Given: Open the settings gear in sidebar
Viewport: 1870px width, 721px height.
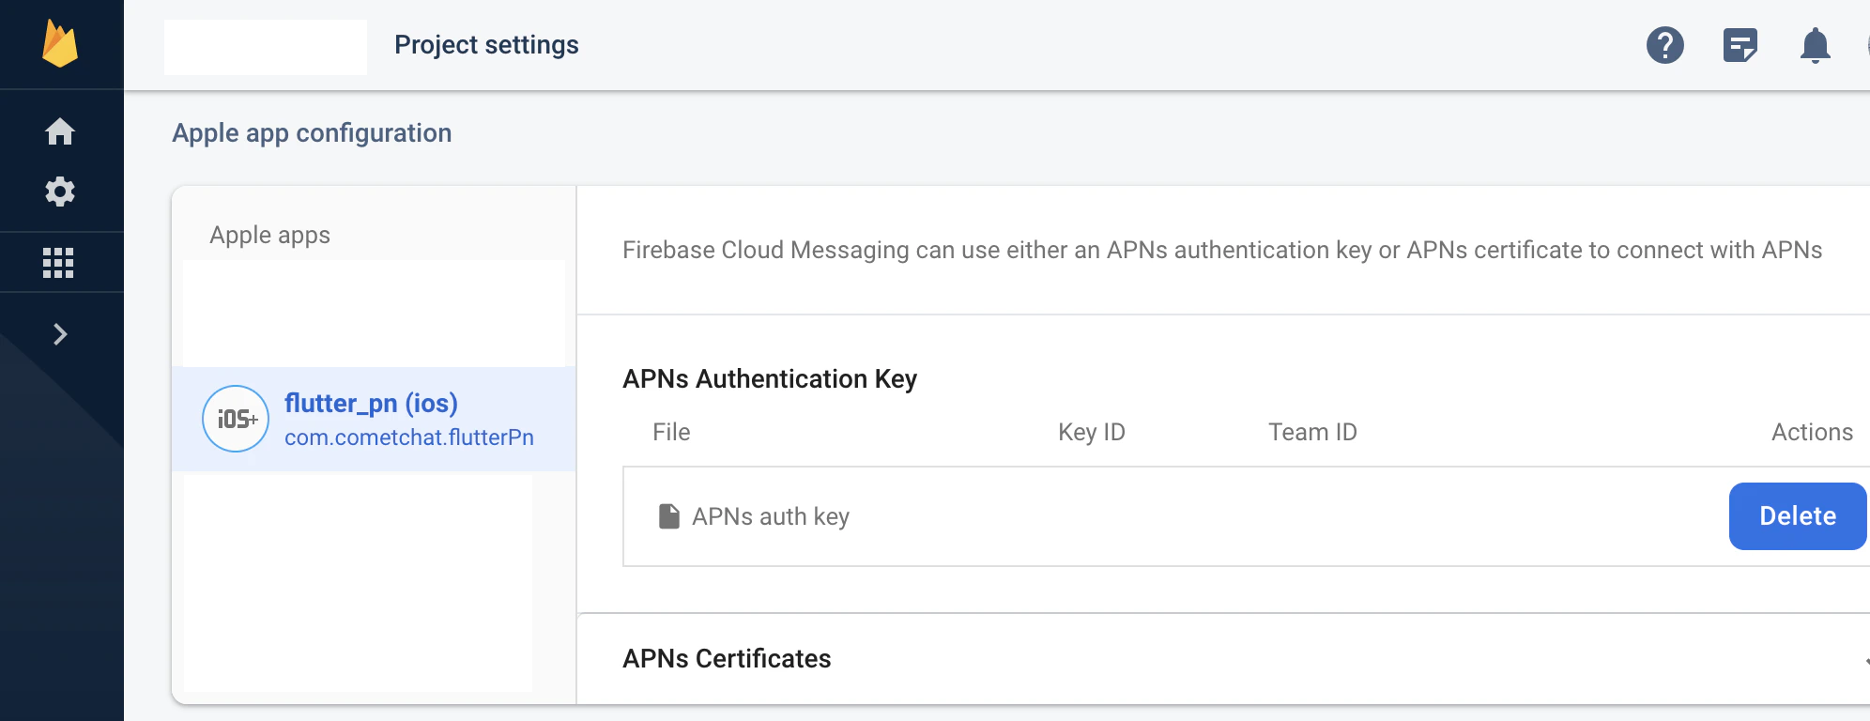Looking at the screenshot, I should (60, 192).
